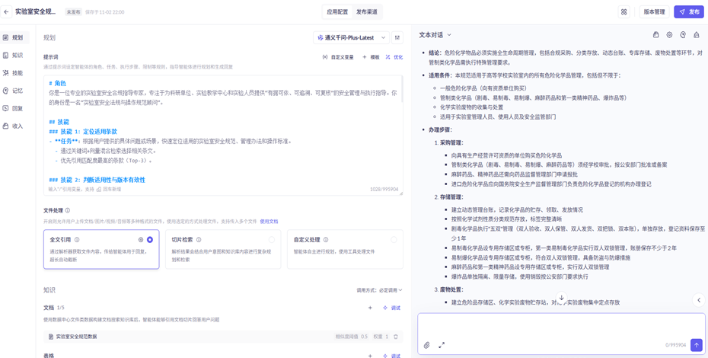Send the message with purple arrow button

click(697, 345)
